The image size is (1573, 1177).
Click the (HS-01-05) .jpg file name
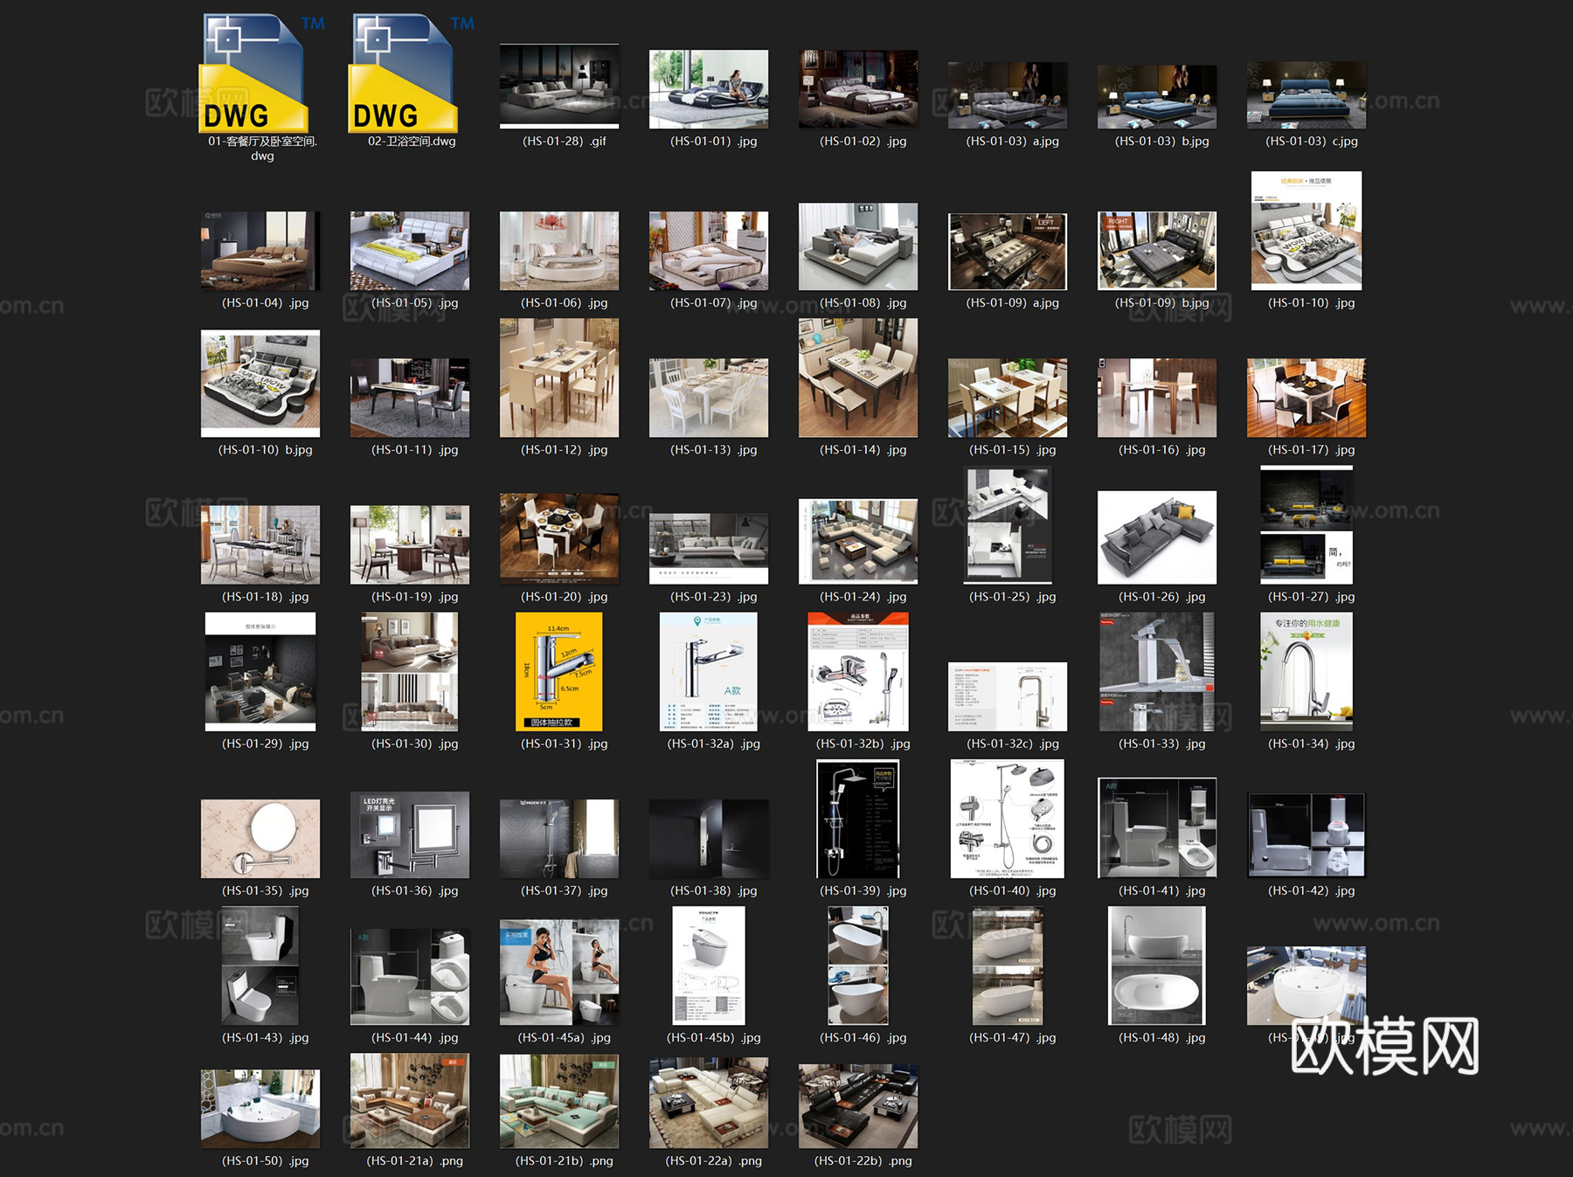coord(414,303)
